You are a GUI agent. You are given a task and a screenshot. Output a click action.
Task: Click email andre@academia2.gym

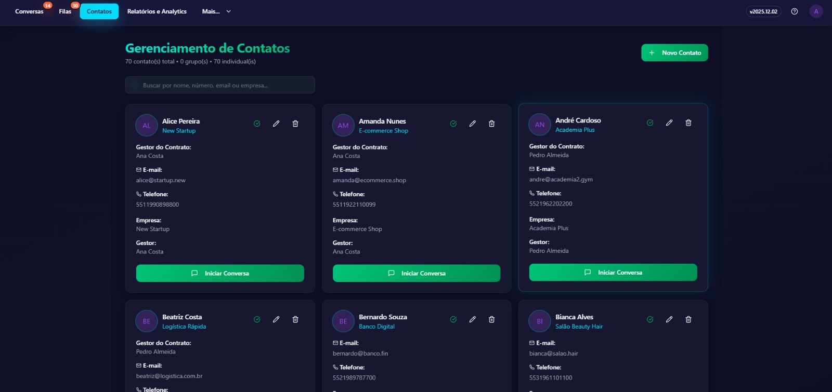561,179
